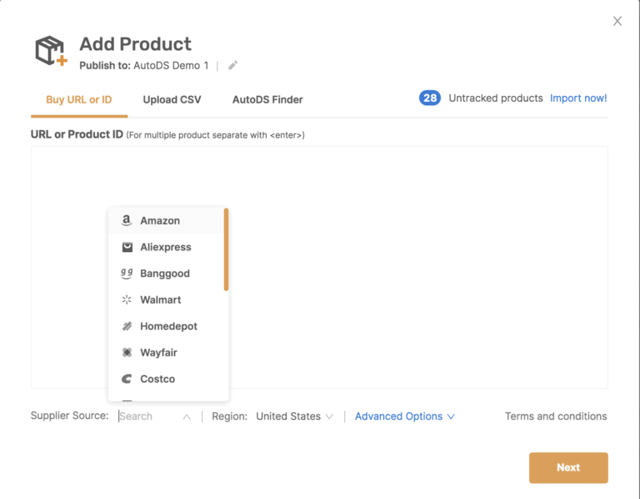Open the Region United States dropdown
The width and height of the screenshot is (640, 499).
point(294,416)
